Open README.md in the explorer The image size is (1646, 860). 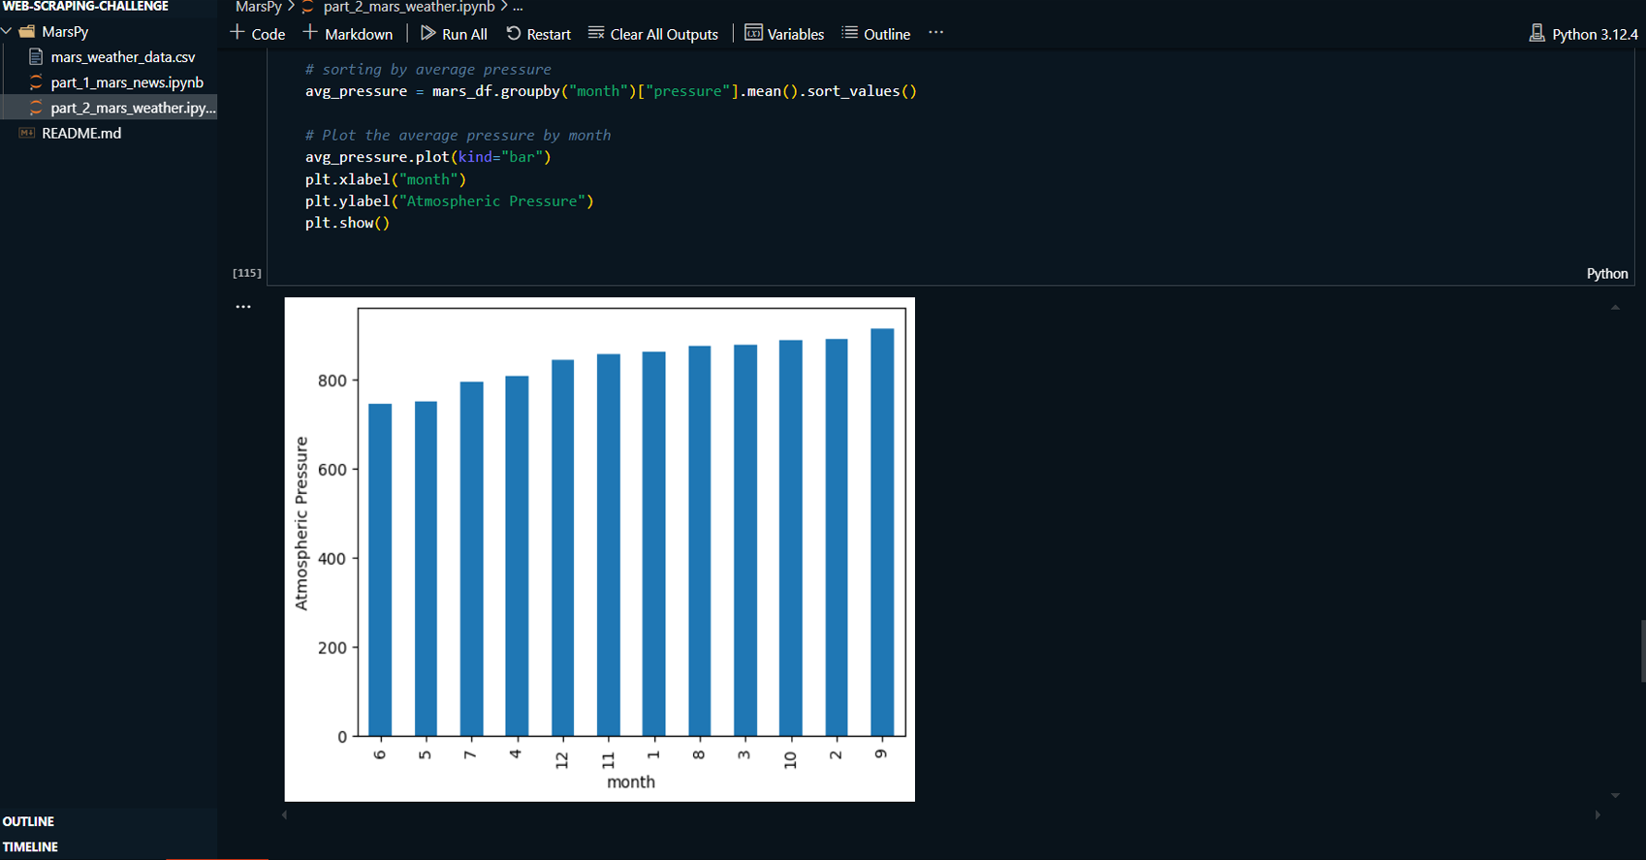pyautogui.click(x=81, y=133)
